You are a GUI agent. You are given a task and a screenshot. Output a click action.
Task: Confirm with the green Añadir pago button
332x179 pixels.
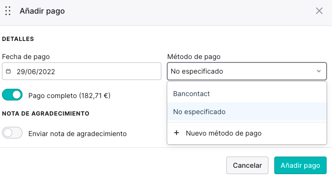click(300, 165)
